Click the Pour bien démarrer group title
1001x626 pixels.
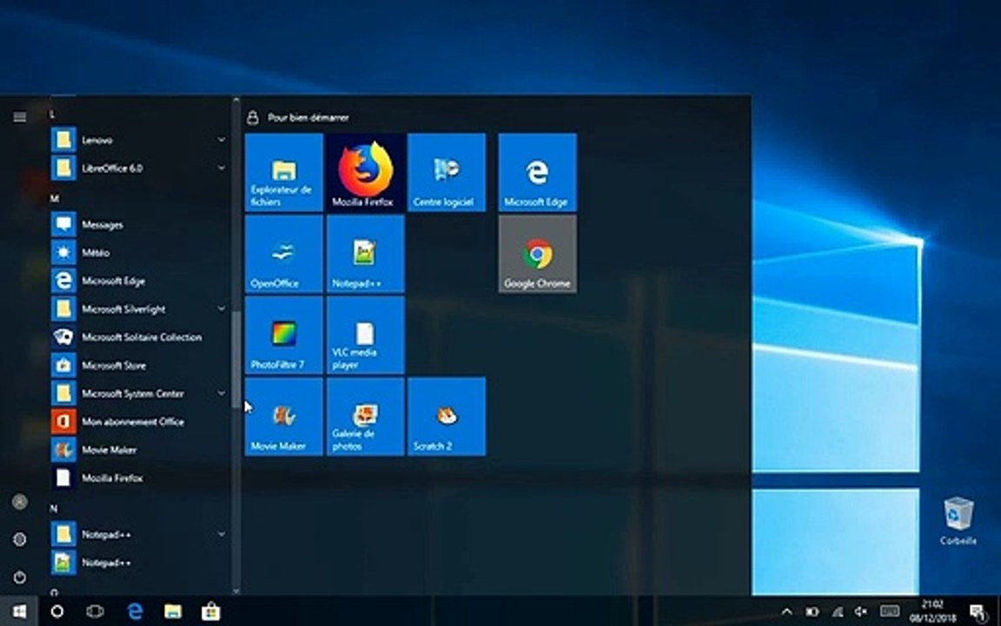coord(308,117)
